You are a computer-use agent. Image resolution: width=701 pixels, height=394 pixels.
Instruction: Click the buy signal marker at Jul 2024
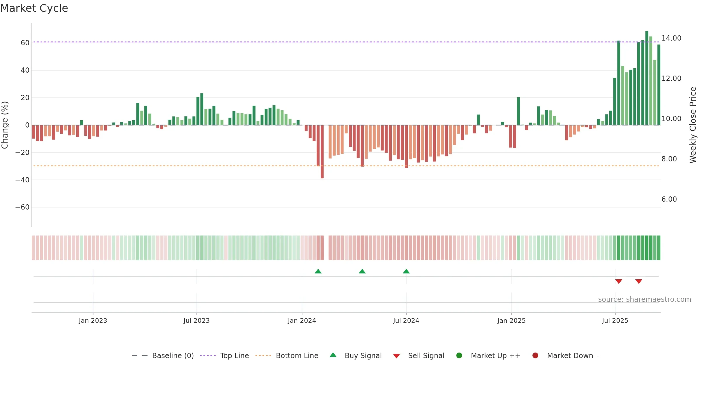(406, 271)
